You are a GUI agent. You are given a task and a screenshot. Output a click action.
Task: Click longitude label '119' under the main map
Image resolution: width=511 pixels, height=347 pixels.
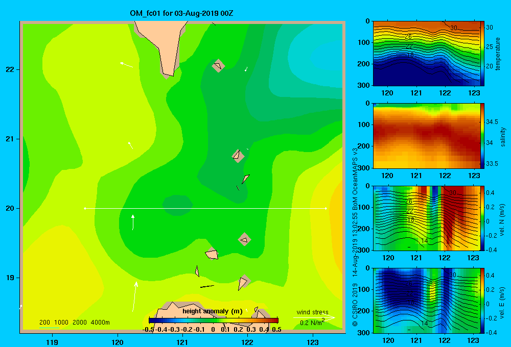pos(52,342)
